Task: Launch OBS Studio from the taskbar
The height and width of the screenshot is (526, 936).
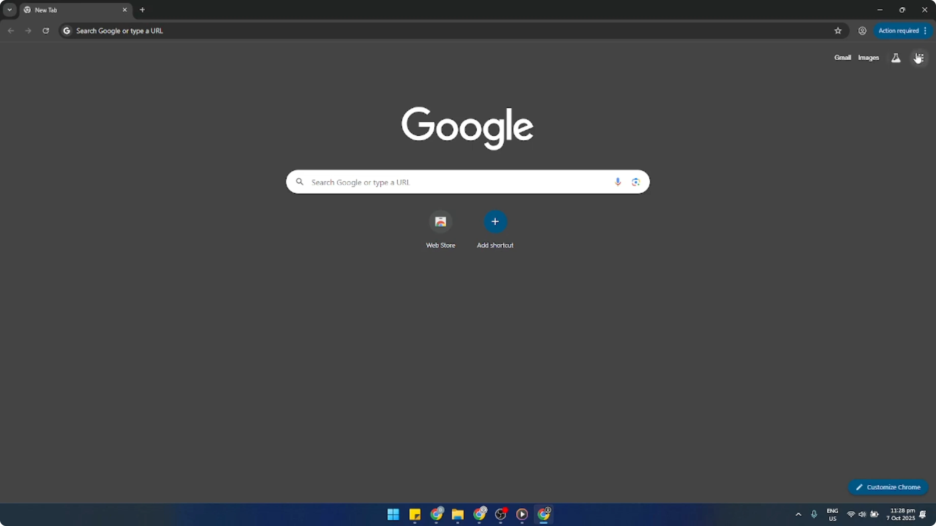Action: pyautogui.click(x=501, y=515)
